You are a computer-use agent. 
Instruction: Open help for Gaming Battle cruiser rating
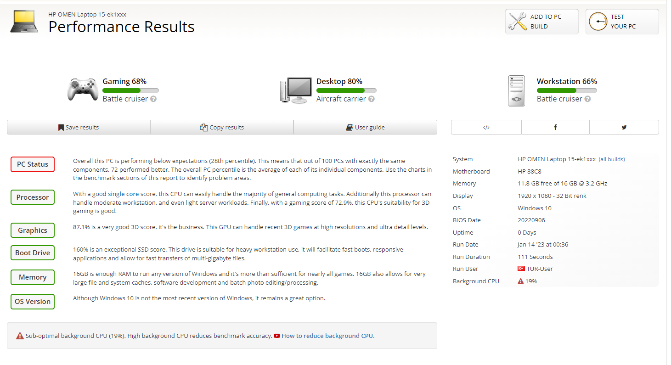[x=153, y=99]
